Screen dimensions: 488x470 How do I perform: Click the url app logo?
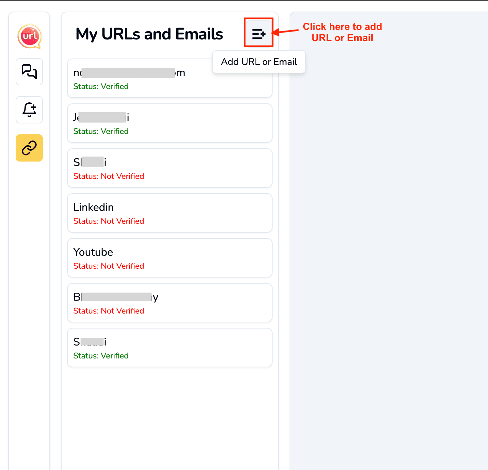30,36
